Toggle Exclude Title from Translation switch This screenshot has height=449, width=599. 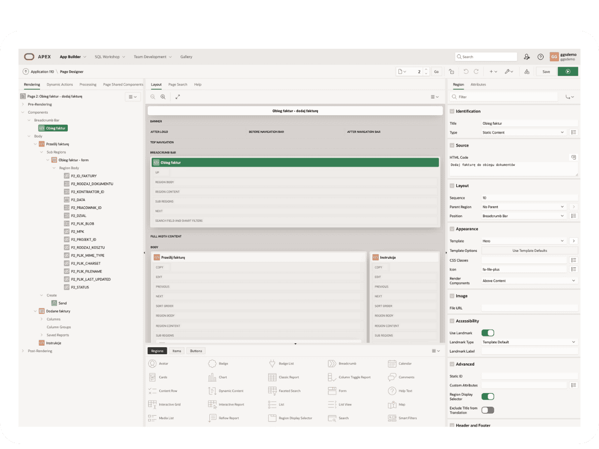pyautogui.click(x=488, y=410)
